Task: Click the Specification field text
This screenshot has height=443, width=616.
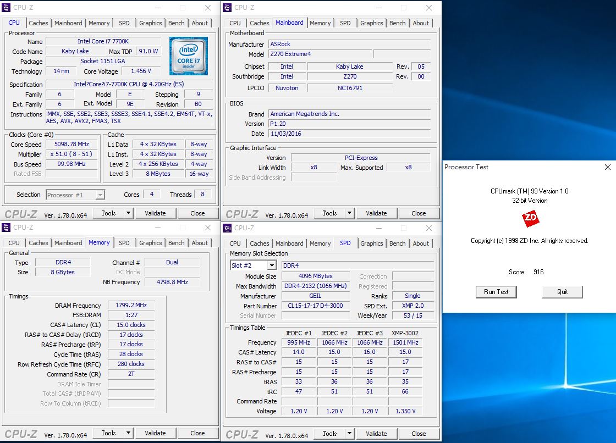Action: [x=129, y=84]
